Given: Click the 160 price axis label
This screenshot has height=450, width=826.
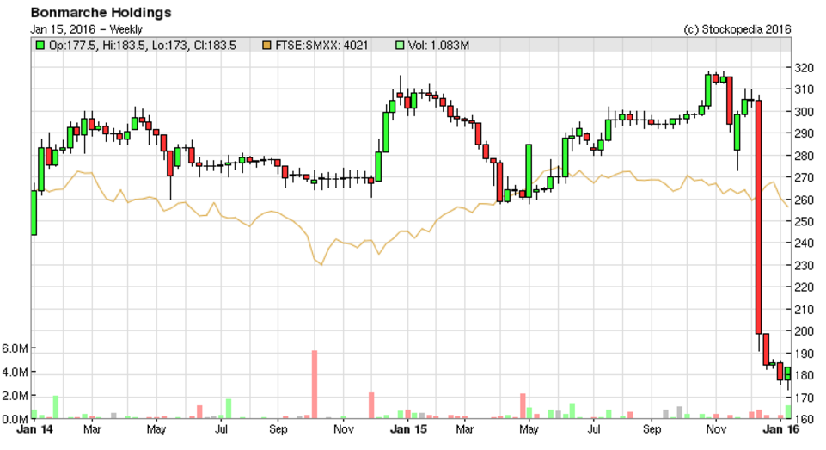Looking at the screenshot, I should point(805,419).
